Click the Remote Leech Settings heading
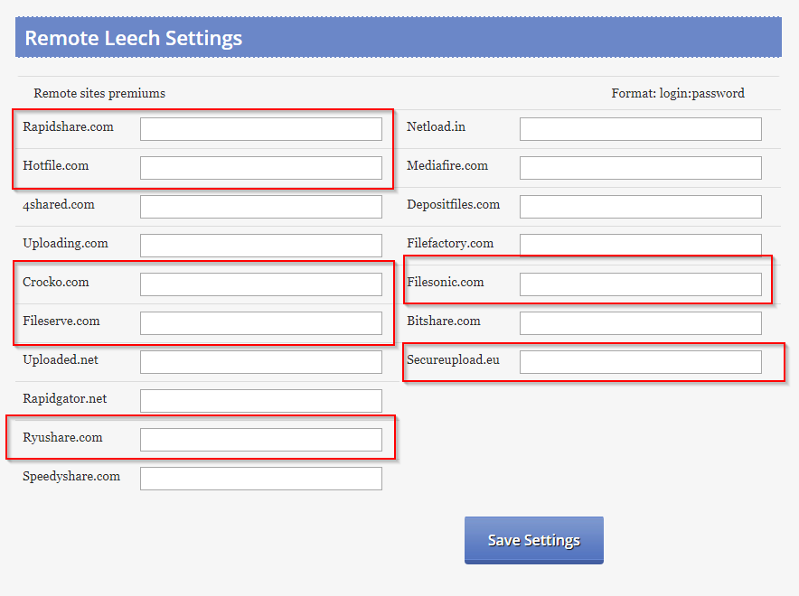This screenshot has height=596, width=799. click(x=134, y=38)
